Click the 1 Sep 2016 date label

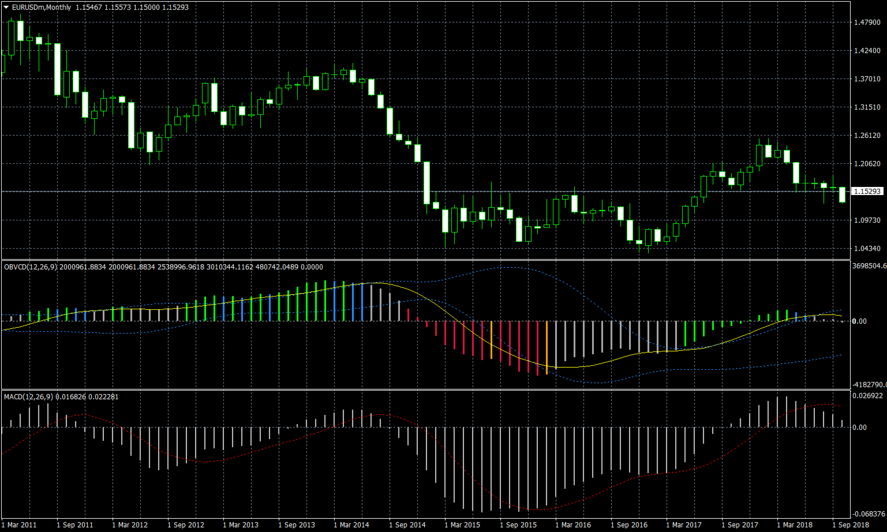[629, 525]
